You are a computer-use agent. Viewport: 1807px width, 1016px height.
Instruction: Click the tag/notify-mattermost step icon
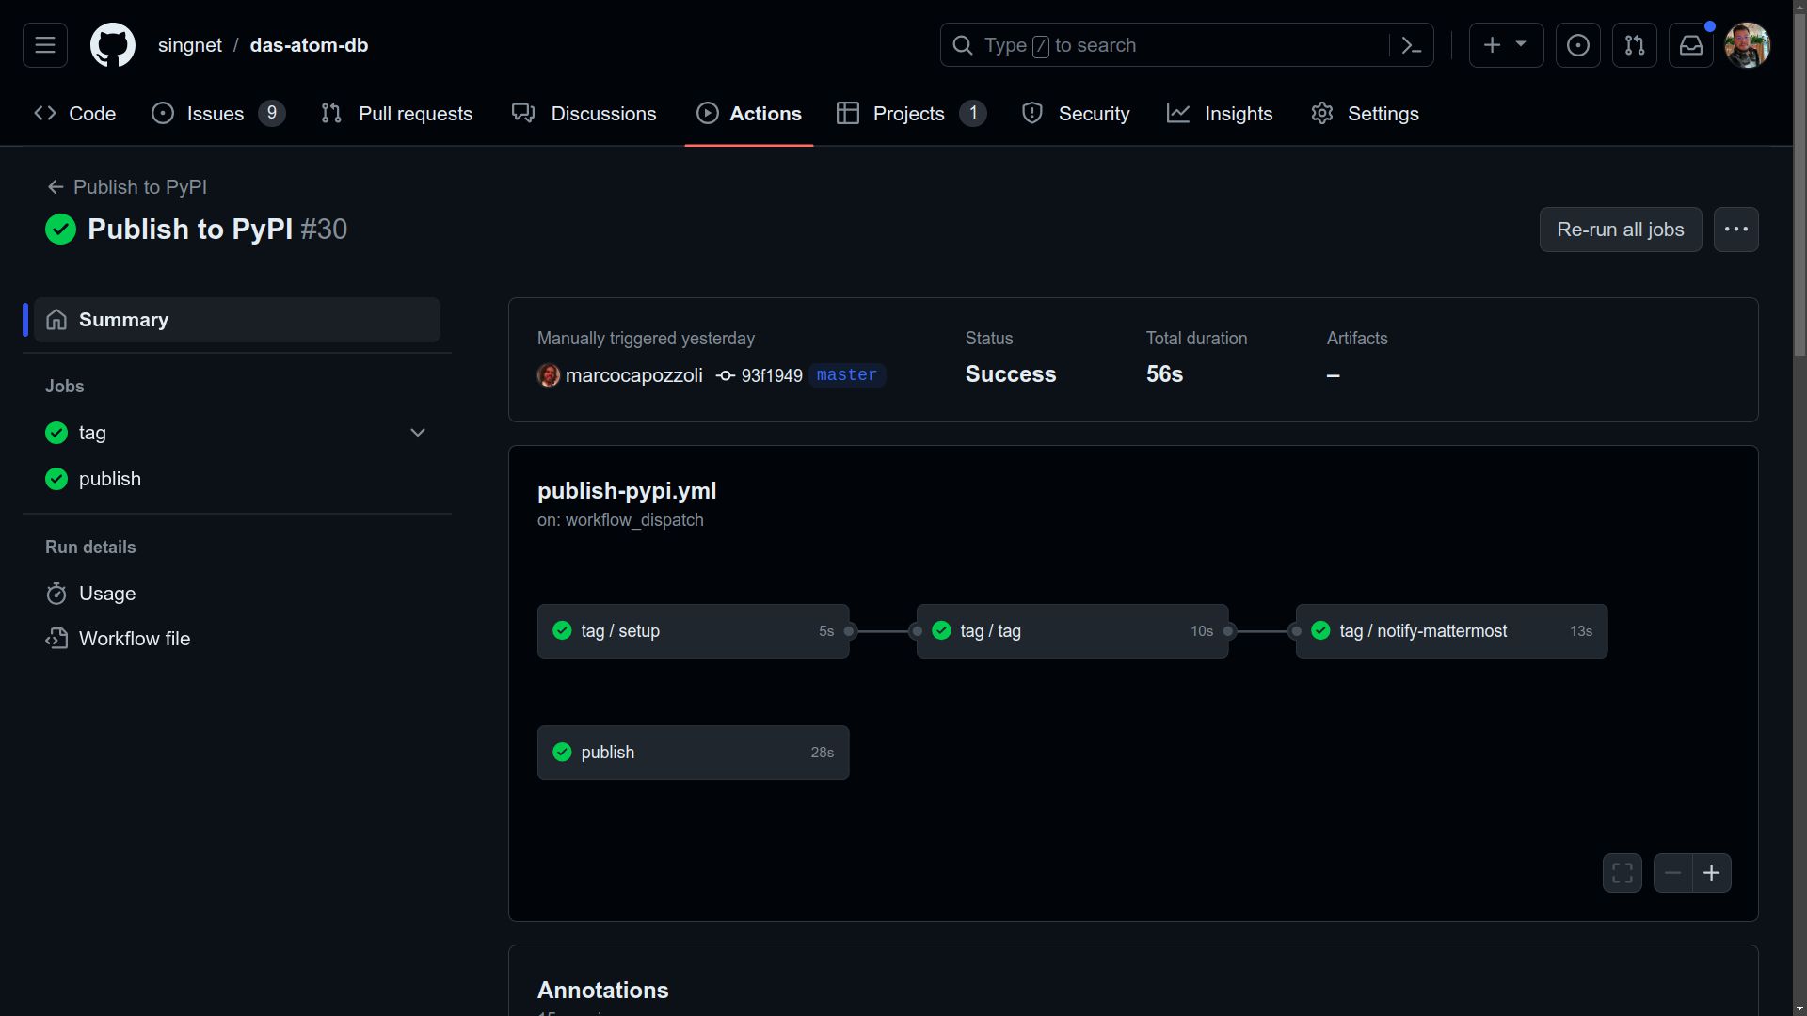1320,631
